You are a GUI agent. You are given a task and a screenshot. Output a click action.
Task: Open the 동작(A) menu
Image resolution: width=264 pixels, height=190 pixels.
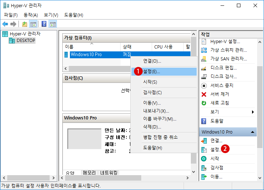click(31, 15)
